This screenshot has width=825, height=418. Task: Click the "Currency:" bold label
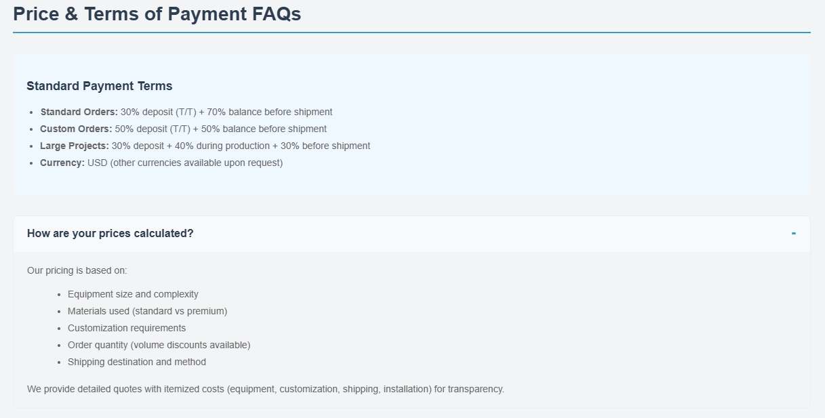coord(62,163)
